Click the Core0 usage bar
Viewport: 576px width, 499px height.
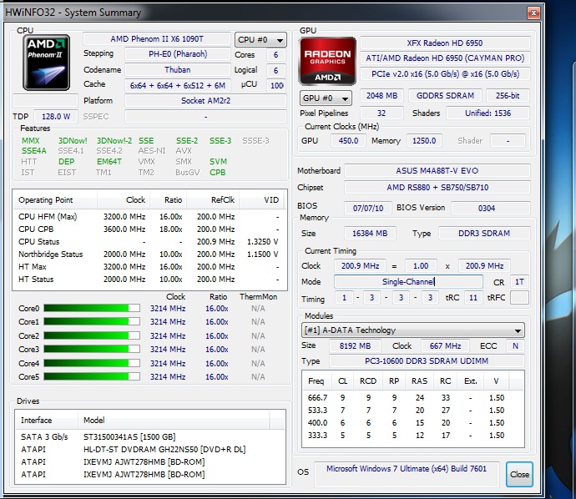(92, 308)
